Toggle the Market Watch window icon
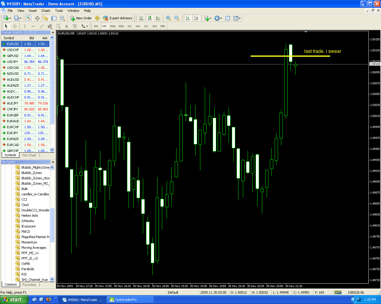 point(29,18)
